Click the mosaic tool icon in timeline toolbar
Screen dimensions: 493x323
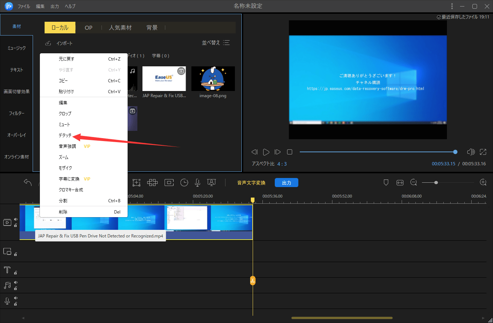coord(152,183)
